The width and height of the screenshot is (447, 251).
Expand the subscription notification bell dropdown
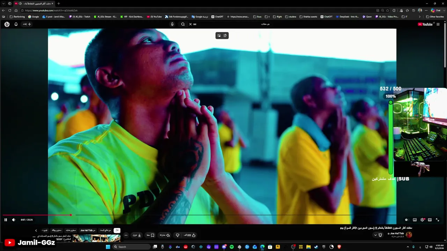coord(378,235)
